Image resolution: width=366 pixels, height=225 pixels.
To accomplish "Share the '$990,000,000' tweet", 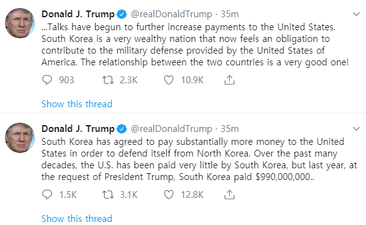I will [x=229, y=194].
